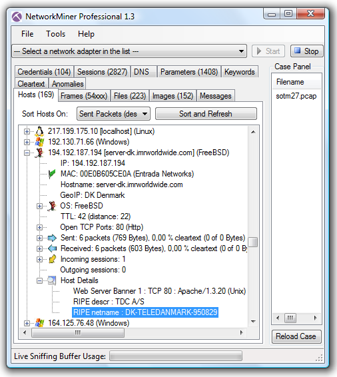
Task: Click Case Panel scrollbar right arrow
Action: click(x=316, y=318)
